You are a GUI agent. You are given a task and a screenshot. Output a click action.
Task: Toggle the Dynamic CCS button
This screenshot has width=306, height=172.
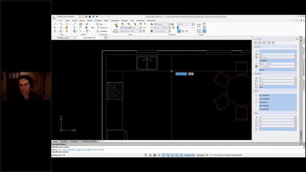tap(189, 155)
